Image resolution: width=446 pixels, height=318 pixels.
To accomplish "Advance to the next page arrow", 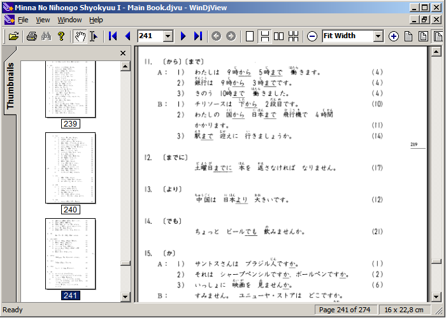I will (x=183, y=36).
